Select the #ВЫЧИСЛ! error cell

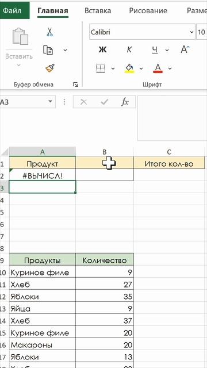click(x=43, y=175)
